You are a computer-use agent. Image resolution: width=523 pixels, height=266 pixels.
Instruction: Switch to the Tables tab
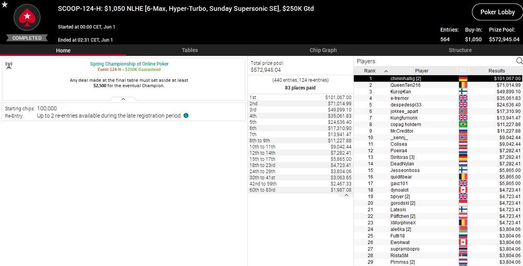click(x=190, y=50)
